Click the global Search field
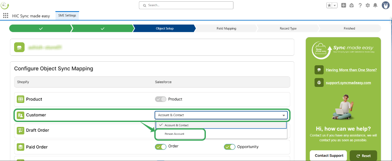This screenshot has width=392, height=161. coord(186,5)
